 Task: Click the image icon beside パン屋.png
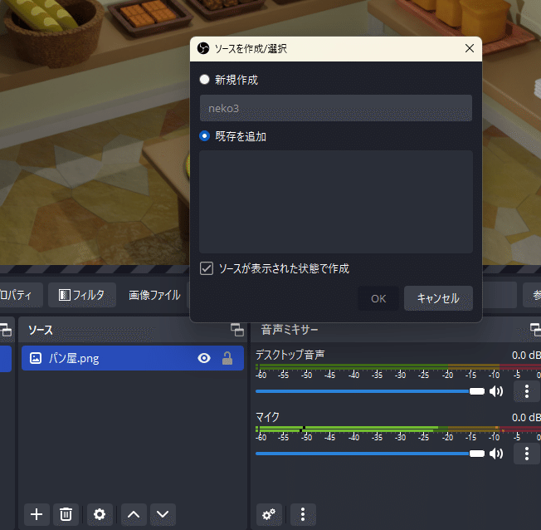(x=36, y=358)
